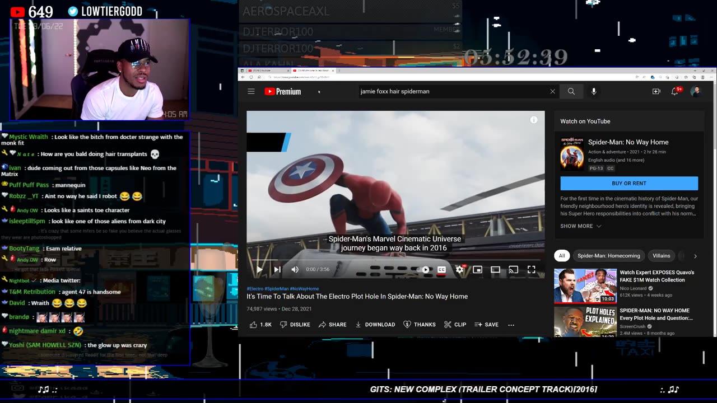
Task: Click the THANKS button
Action: tap(420, 325)
